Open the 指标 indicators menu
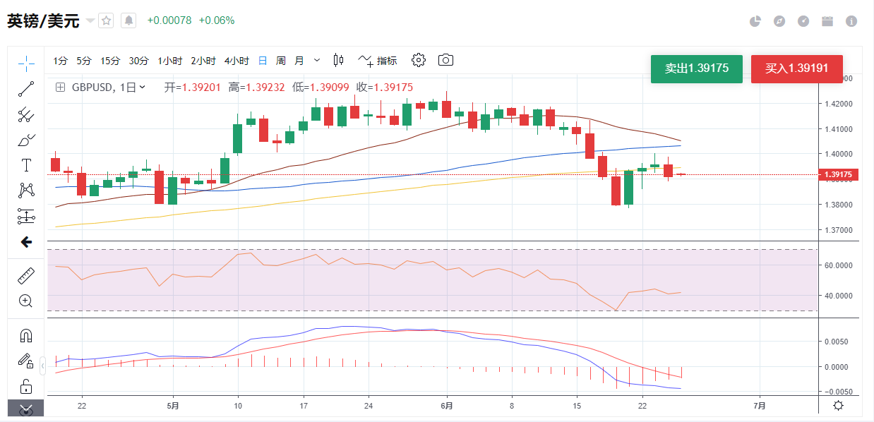 coord(378,61)
